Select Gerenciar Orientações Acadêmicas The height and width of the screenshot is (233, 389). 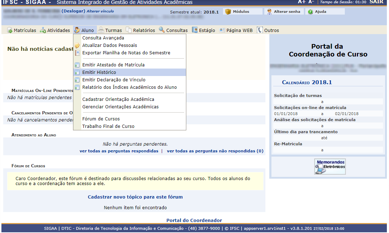[x=120, y=107]
